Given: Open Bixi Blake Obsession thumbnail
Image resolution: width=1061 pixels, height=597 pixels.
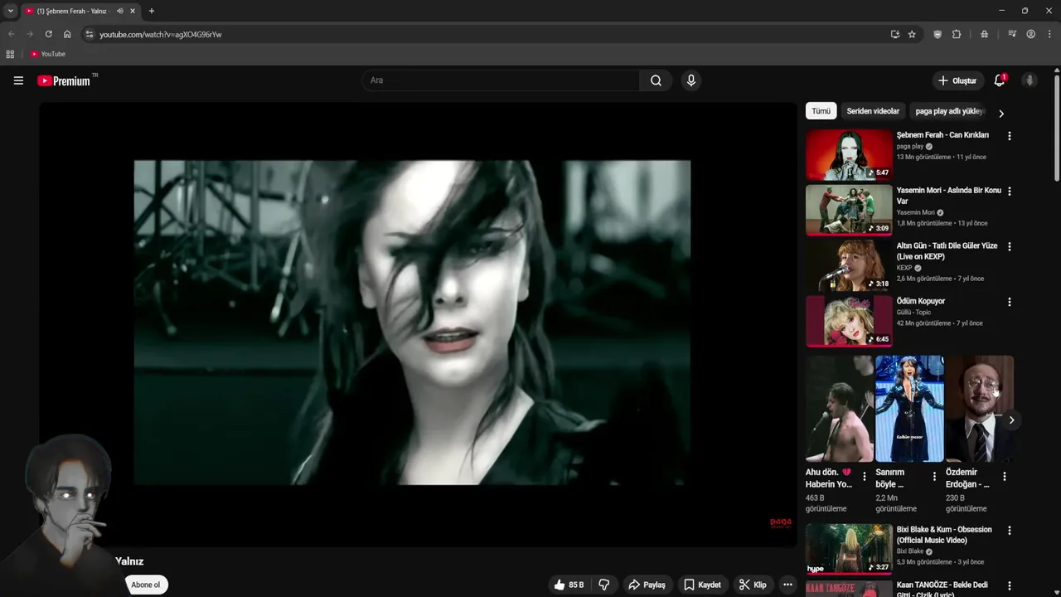Looking at the screenshot, I should (x=849, y=549).
